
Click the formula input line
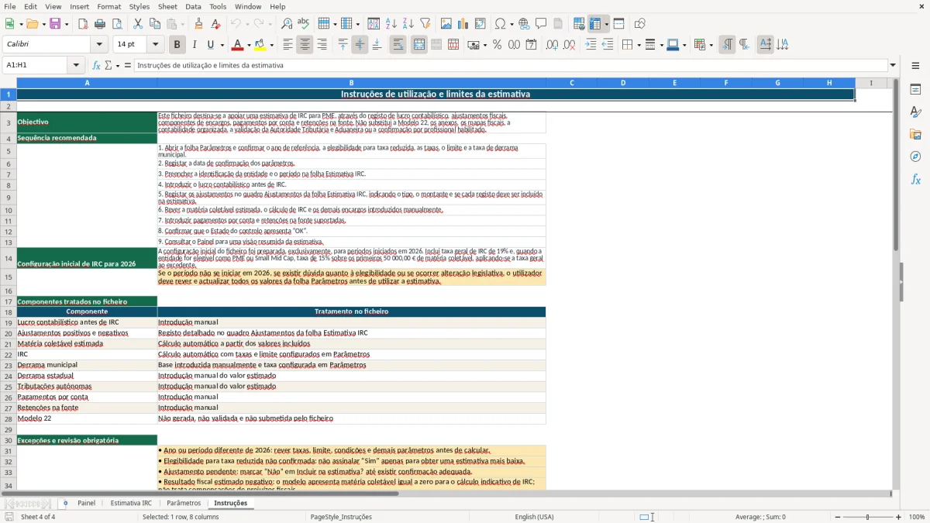coord(510,65)
